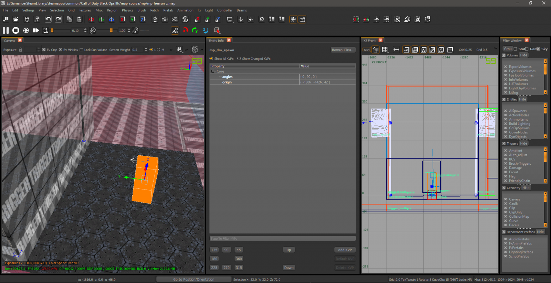This screenshot has height=283, width=551.
Task: Open the Prefab menu
Action: click(168, 10)
